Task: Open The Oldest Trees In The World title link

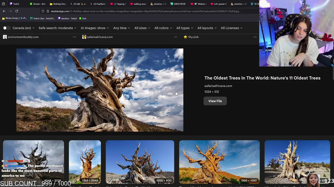Action: pyautogui.click(x=262, y=78)
